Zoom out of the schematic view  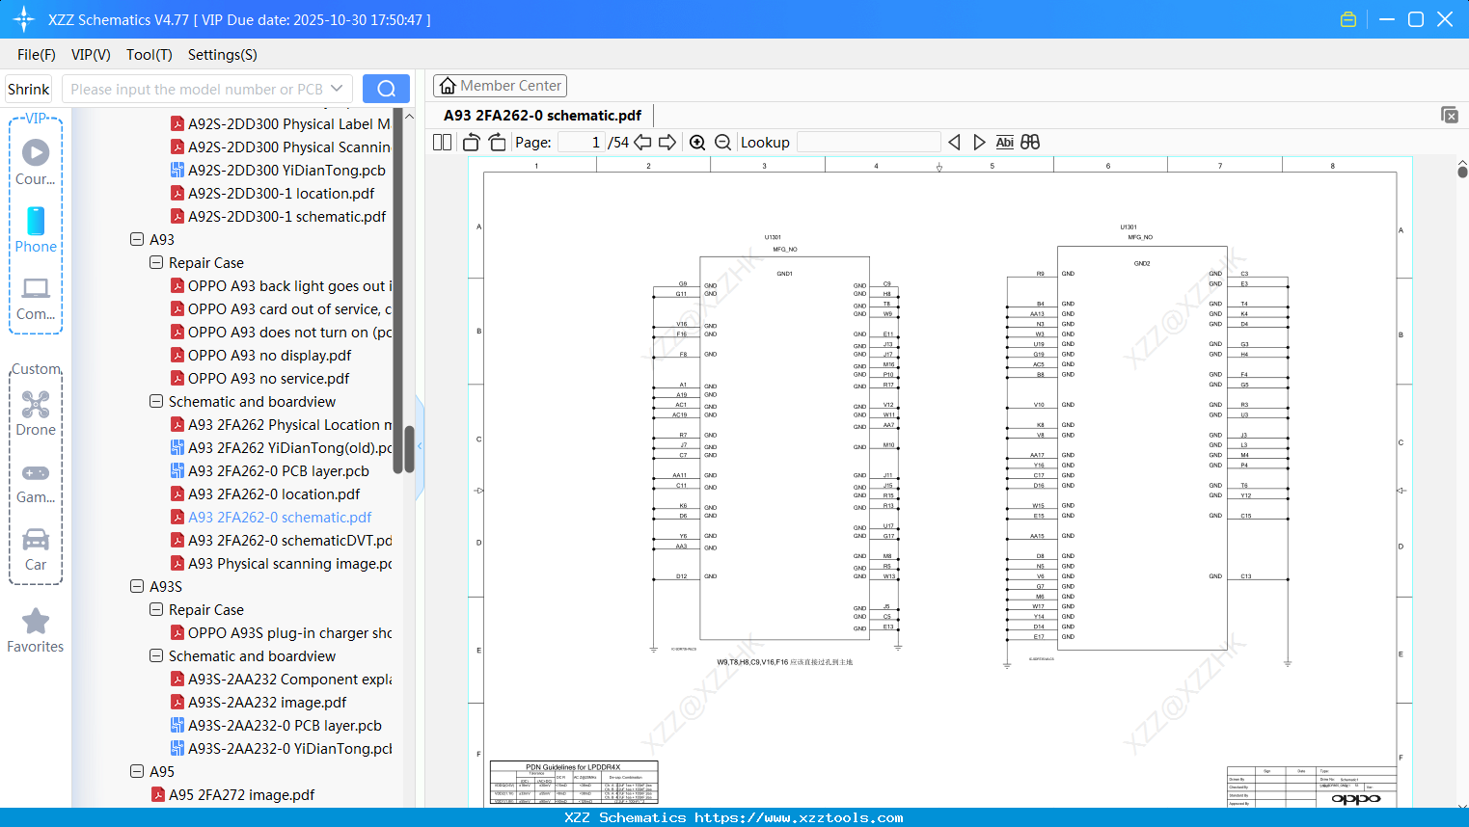(721, 142)
